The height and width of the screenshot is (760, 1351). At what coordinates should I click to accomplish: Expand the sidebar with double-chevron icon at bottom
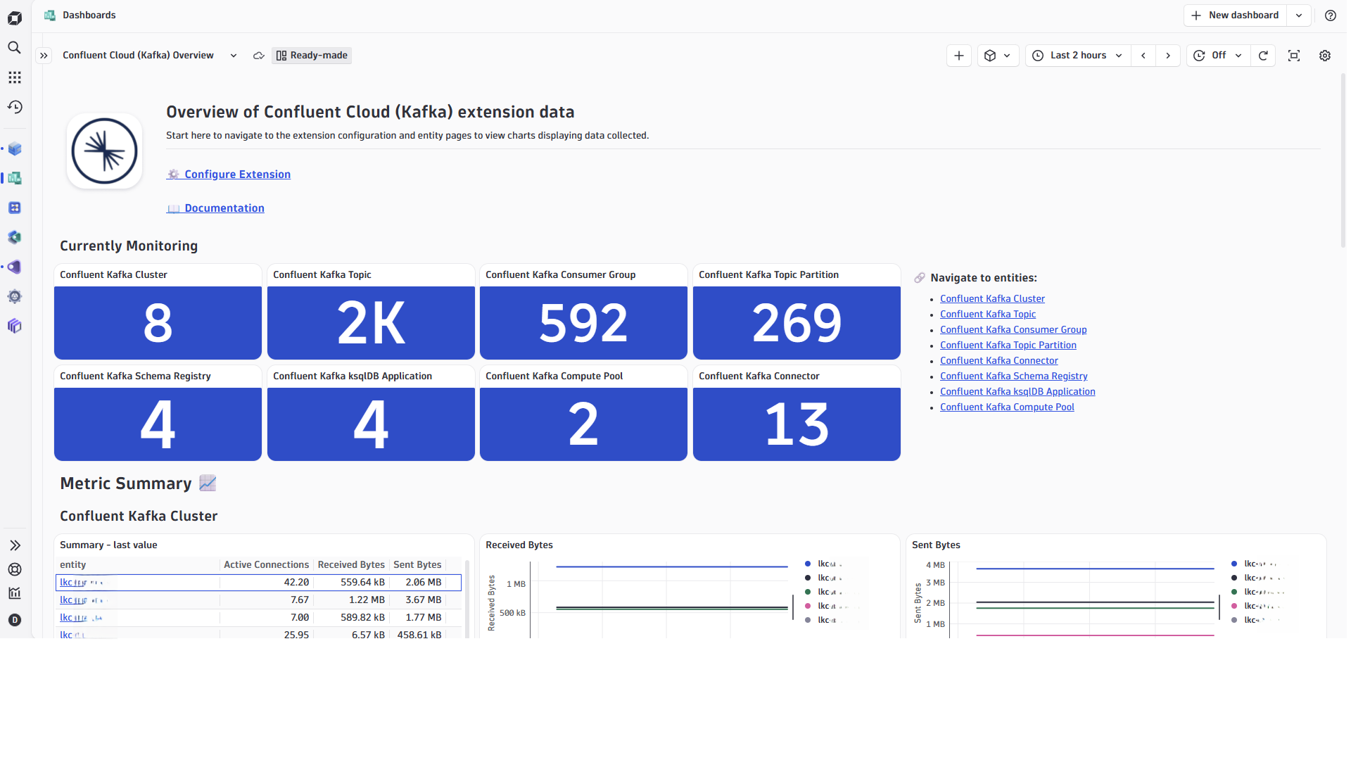(15, 545)
